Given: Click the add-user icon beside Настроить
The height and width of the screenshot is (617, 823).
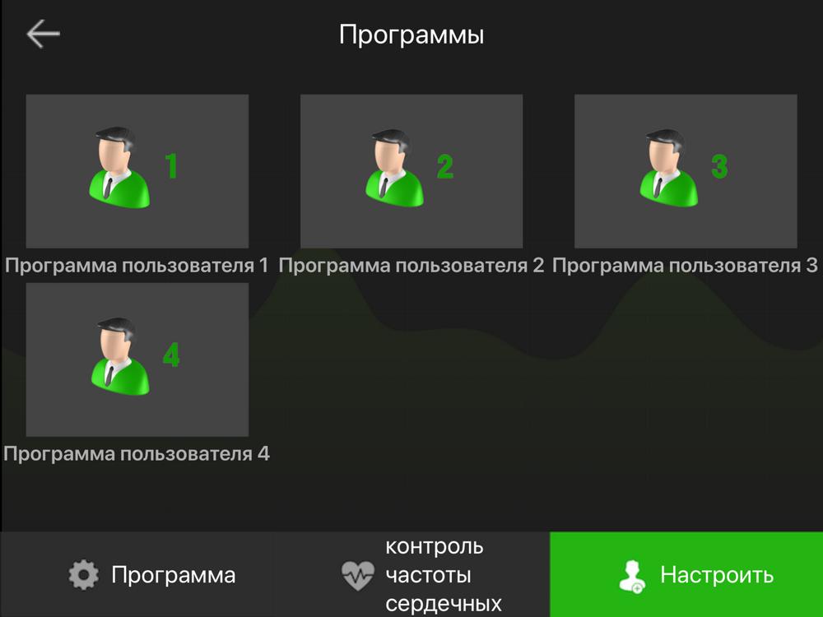Looking at the screenshot, I should click(632, 576).
